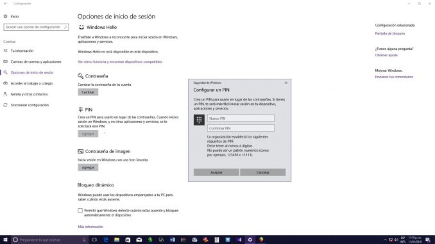Click the volume icon in system tray
The image size is (435, 244).
tap(396, 240)
